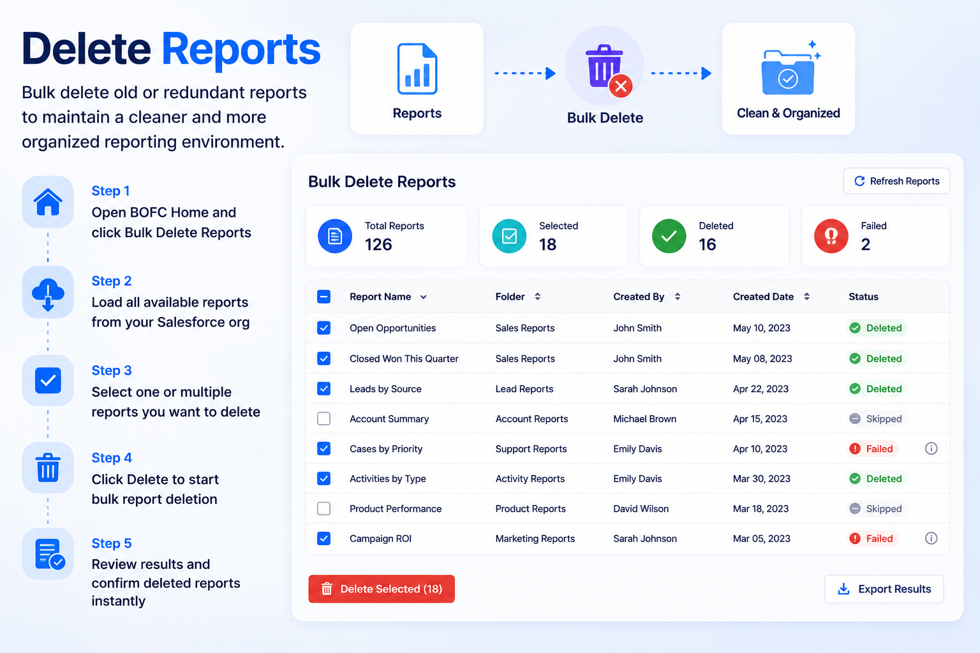This screenshot has height=653, width=980.
Task: Click the 'Product Performance' report name
Action: point(396,508)
